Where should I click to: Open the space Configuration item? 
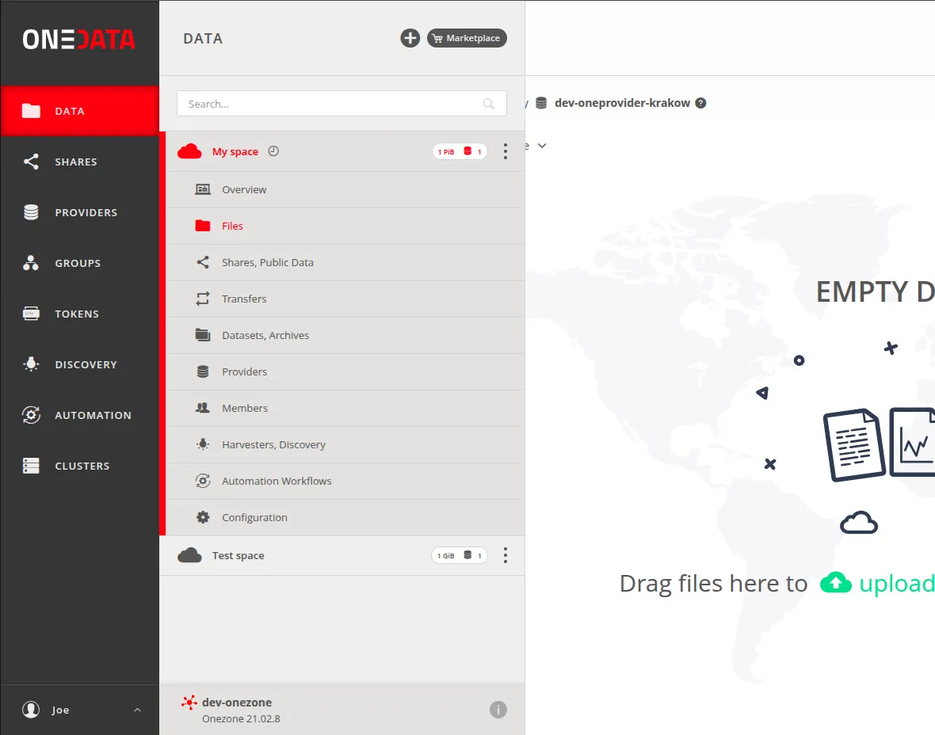click(x=345, y=517)
